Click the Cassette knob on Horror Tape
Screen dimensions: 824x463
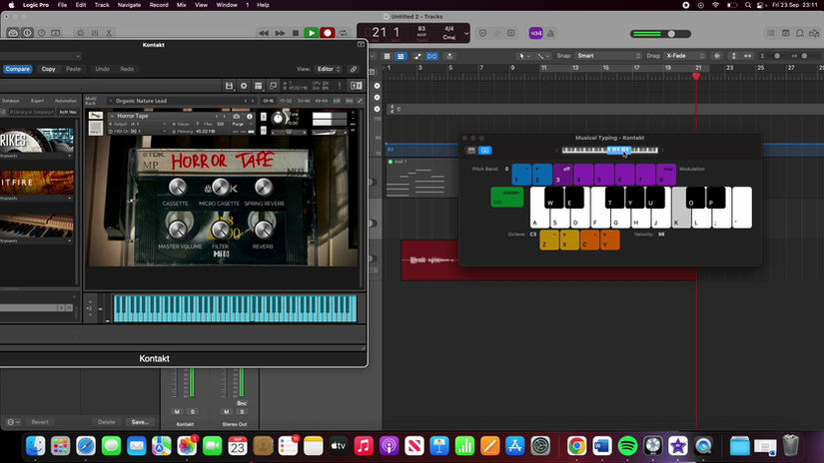click(x=177, y=187)
